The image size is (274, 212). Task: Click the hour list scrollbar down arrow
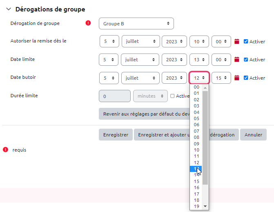205,206
